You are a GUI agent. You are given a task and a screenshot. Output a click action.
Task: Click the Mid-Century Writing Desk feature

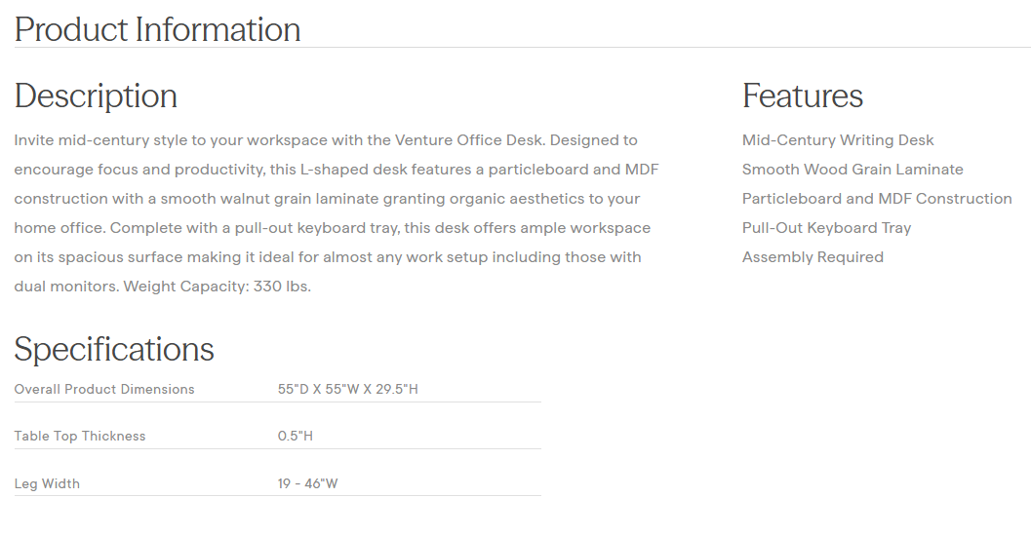tap(838, 140)
